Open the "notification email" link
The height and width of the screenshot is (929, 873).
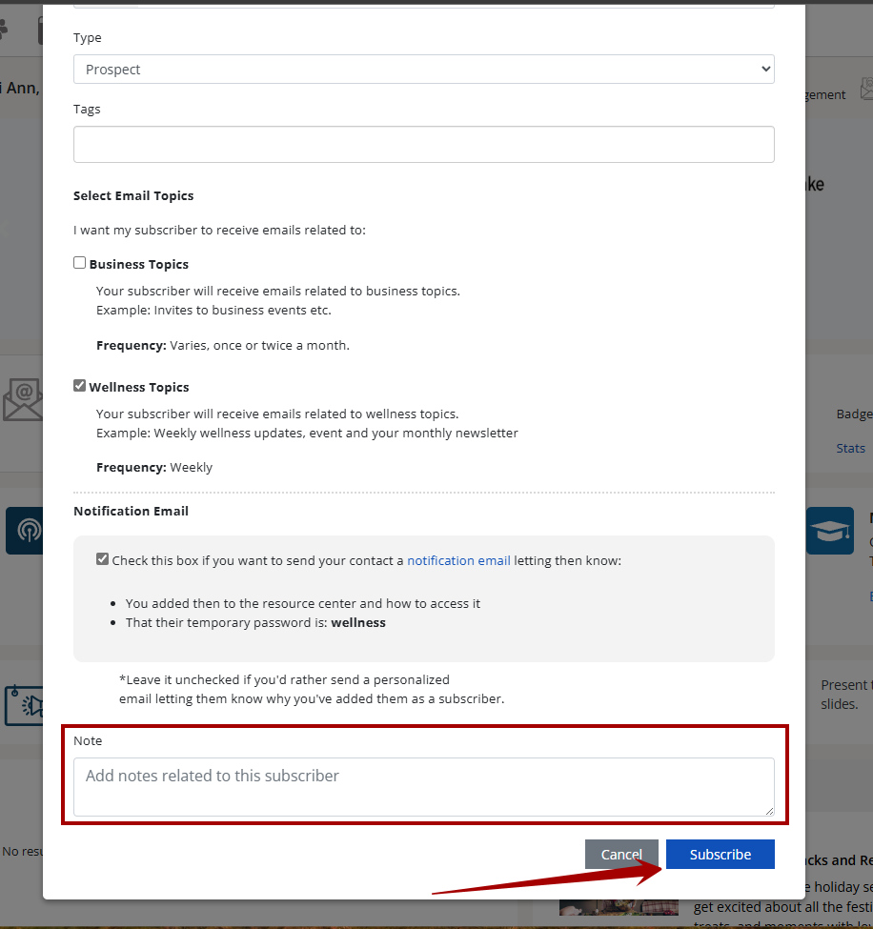click(x=458, y=560)
